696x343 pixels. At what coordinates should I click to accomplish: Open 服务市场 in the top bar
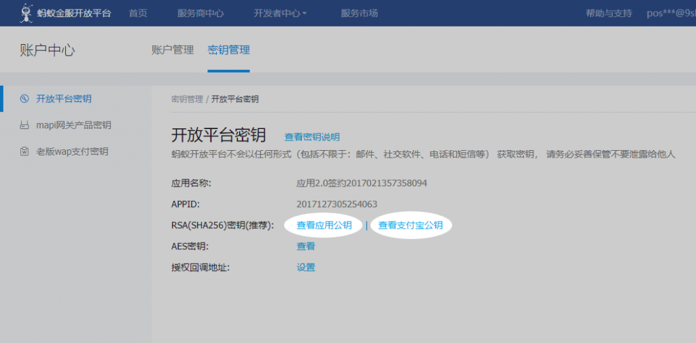(x=360, y=13)
